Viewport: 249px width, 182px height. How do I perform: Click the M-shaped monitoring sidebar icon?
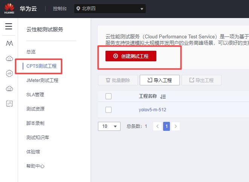click(x=9, y=43)
